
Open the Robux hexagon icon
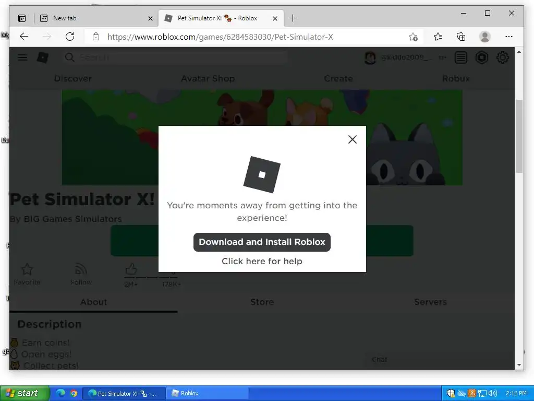pos(481,57)
